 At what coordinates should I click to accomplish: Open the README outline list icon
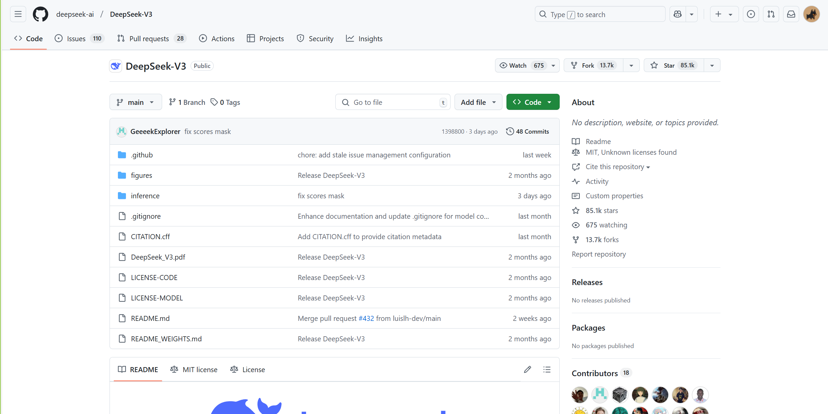[x=547, y=369]
